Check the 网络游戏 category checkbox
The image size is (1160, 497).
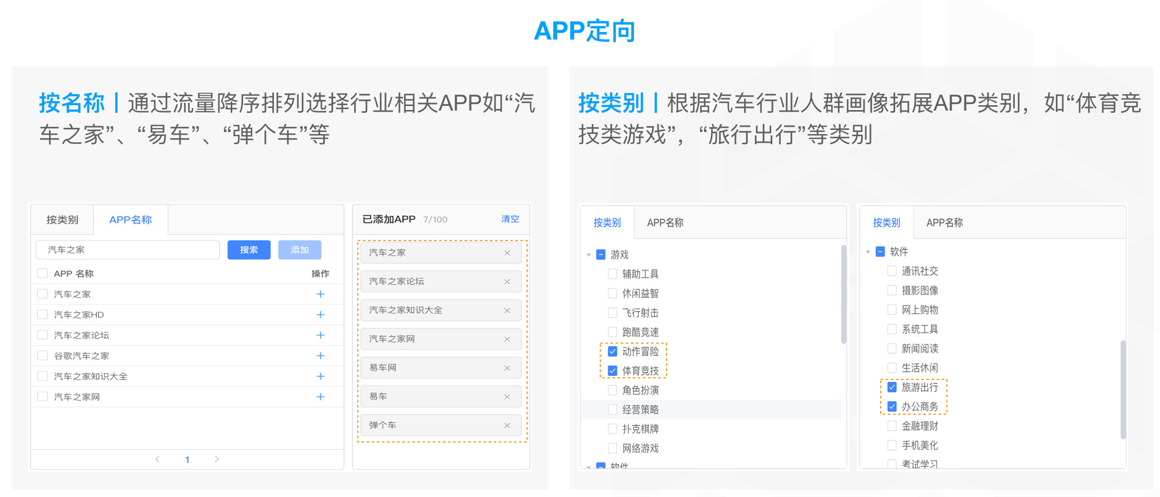tap(613, 448)
